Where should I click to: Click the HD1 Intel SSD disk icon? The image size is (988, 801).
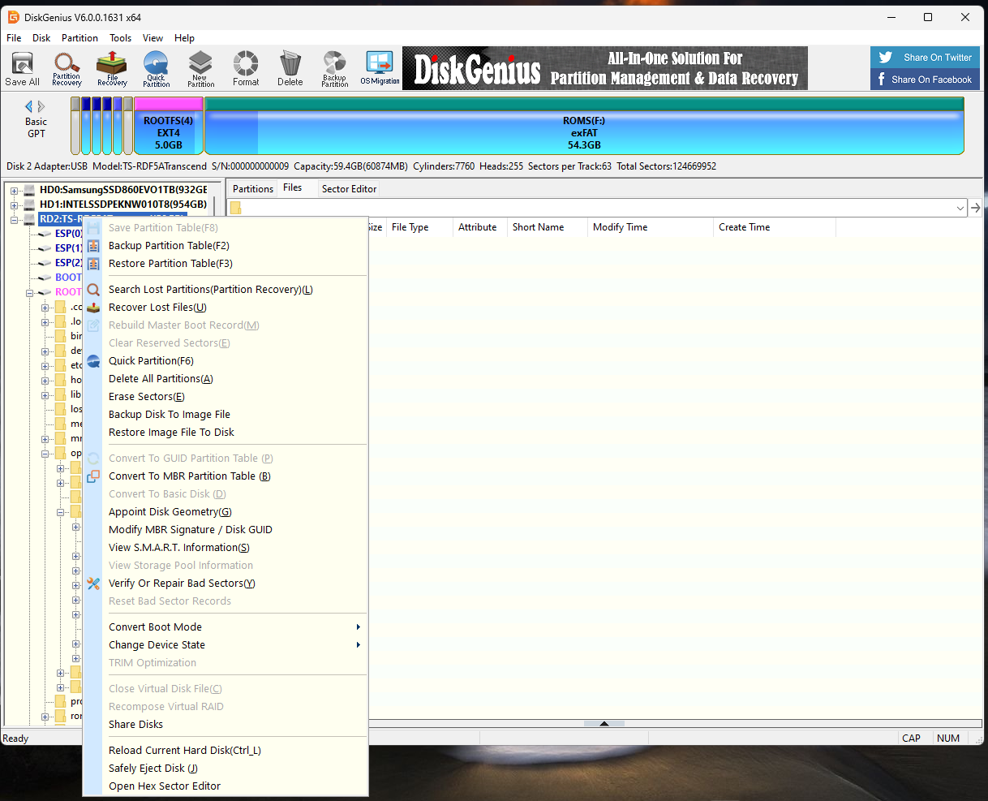[30, 205]
